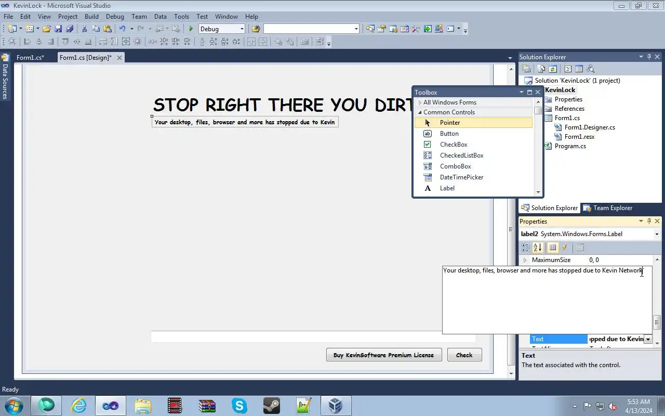665x416 pixels.
Task: Click the Align to Grid layout icon
Action: (12, 42)
